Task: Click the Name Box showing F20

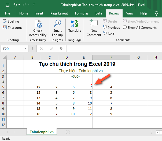Action: pyautogui.click(x=12, y=49)
